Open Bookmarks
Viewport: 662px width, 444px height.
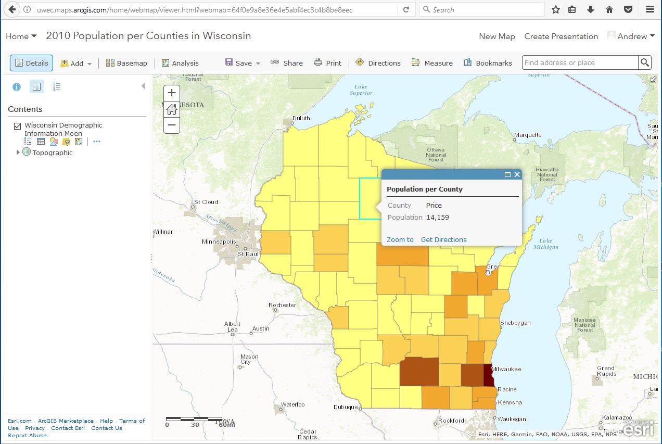click(x=488, y=63)
